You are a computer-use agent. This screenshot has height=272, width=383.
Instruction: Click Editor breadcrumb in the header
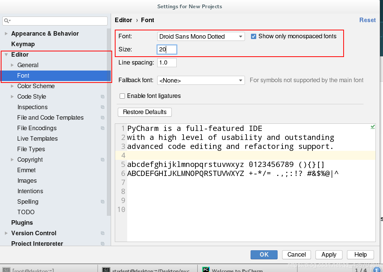(x=123, y=20)
